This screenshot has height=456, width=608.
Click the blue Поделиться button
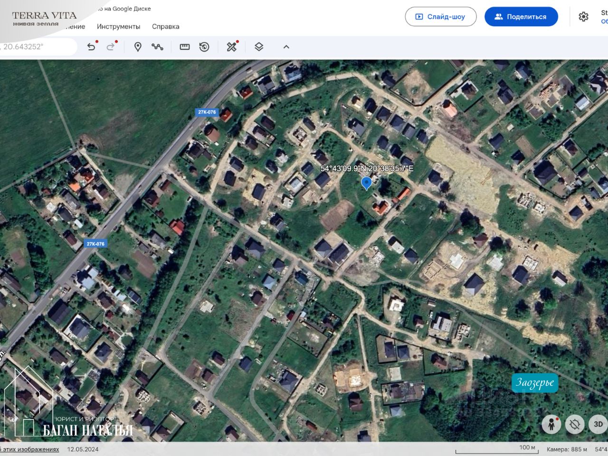pos(521,17)
